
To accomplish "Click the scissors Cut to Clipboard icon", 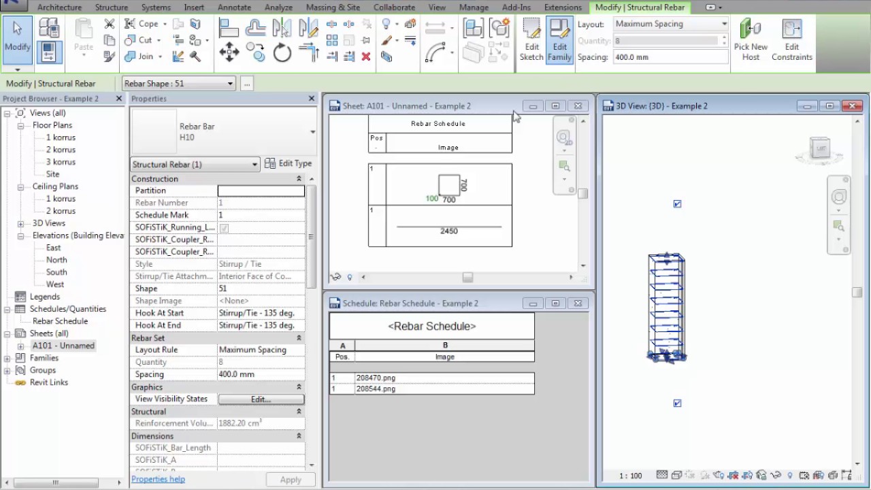I will [x=110, y=24].
